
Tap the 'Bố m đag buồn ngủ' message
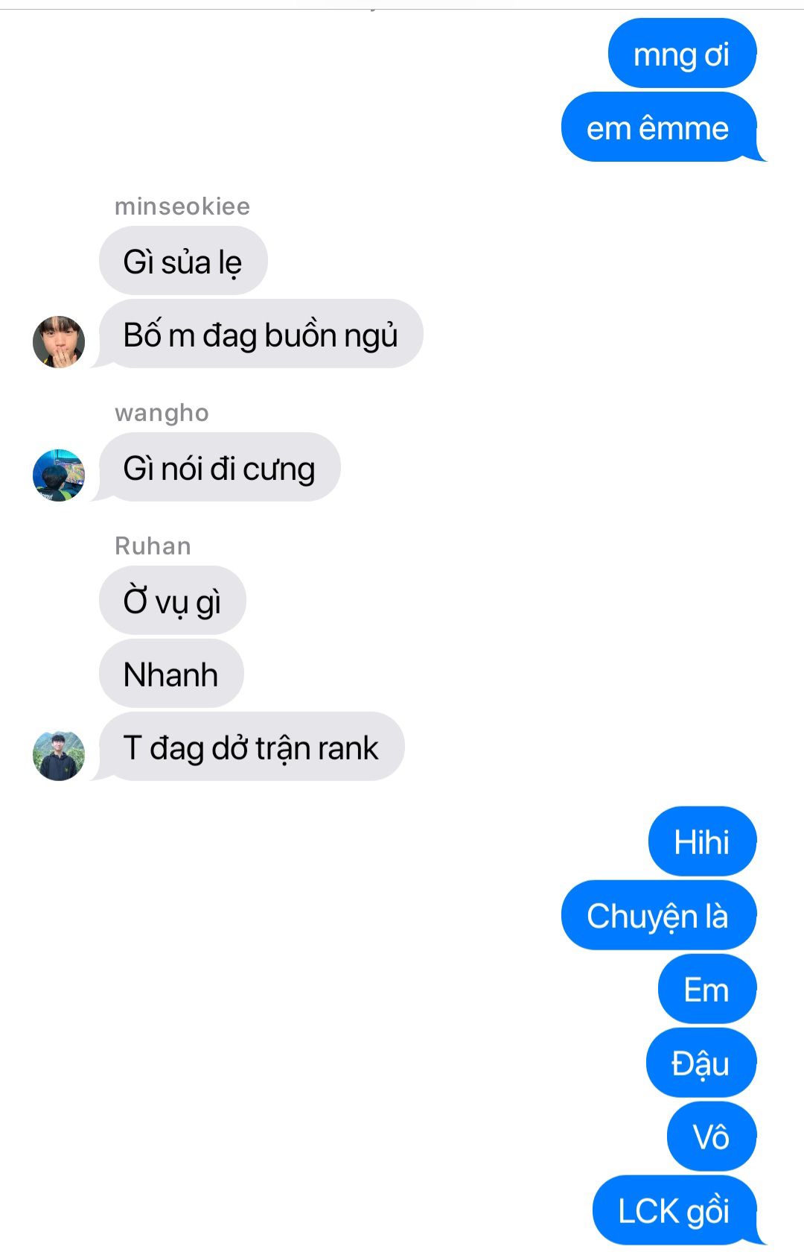pyautogui.click(x=257, y=334)
